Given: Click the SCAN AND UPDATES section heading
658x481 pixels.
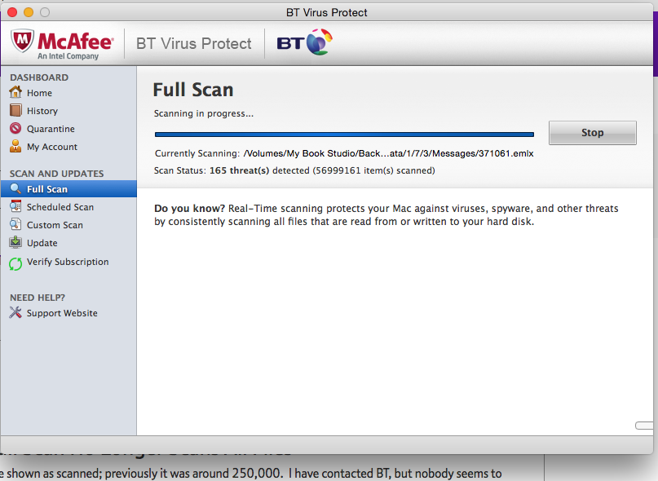Looking at the screenshot, I should [56, 174].
